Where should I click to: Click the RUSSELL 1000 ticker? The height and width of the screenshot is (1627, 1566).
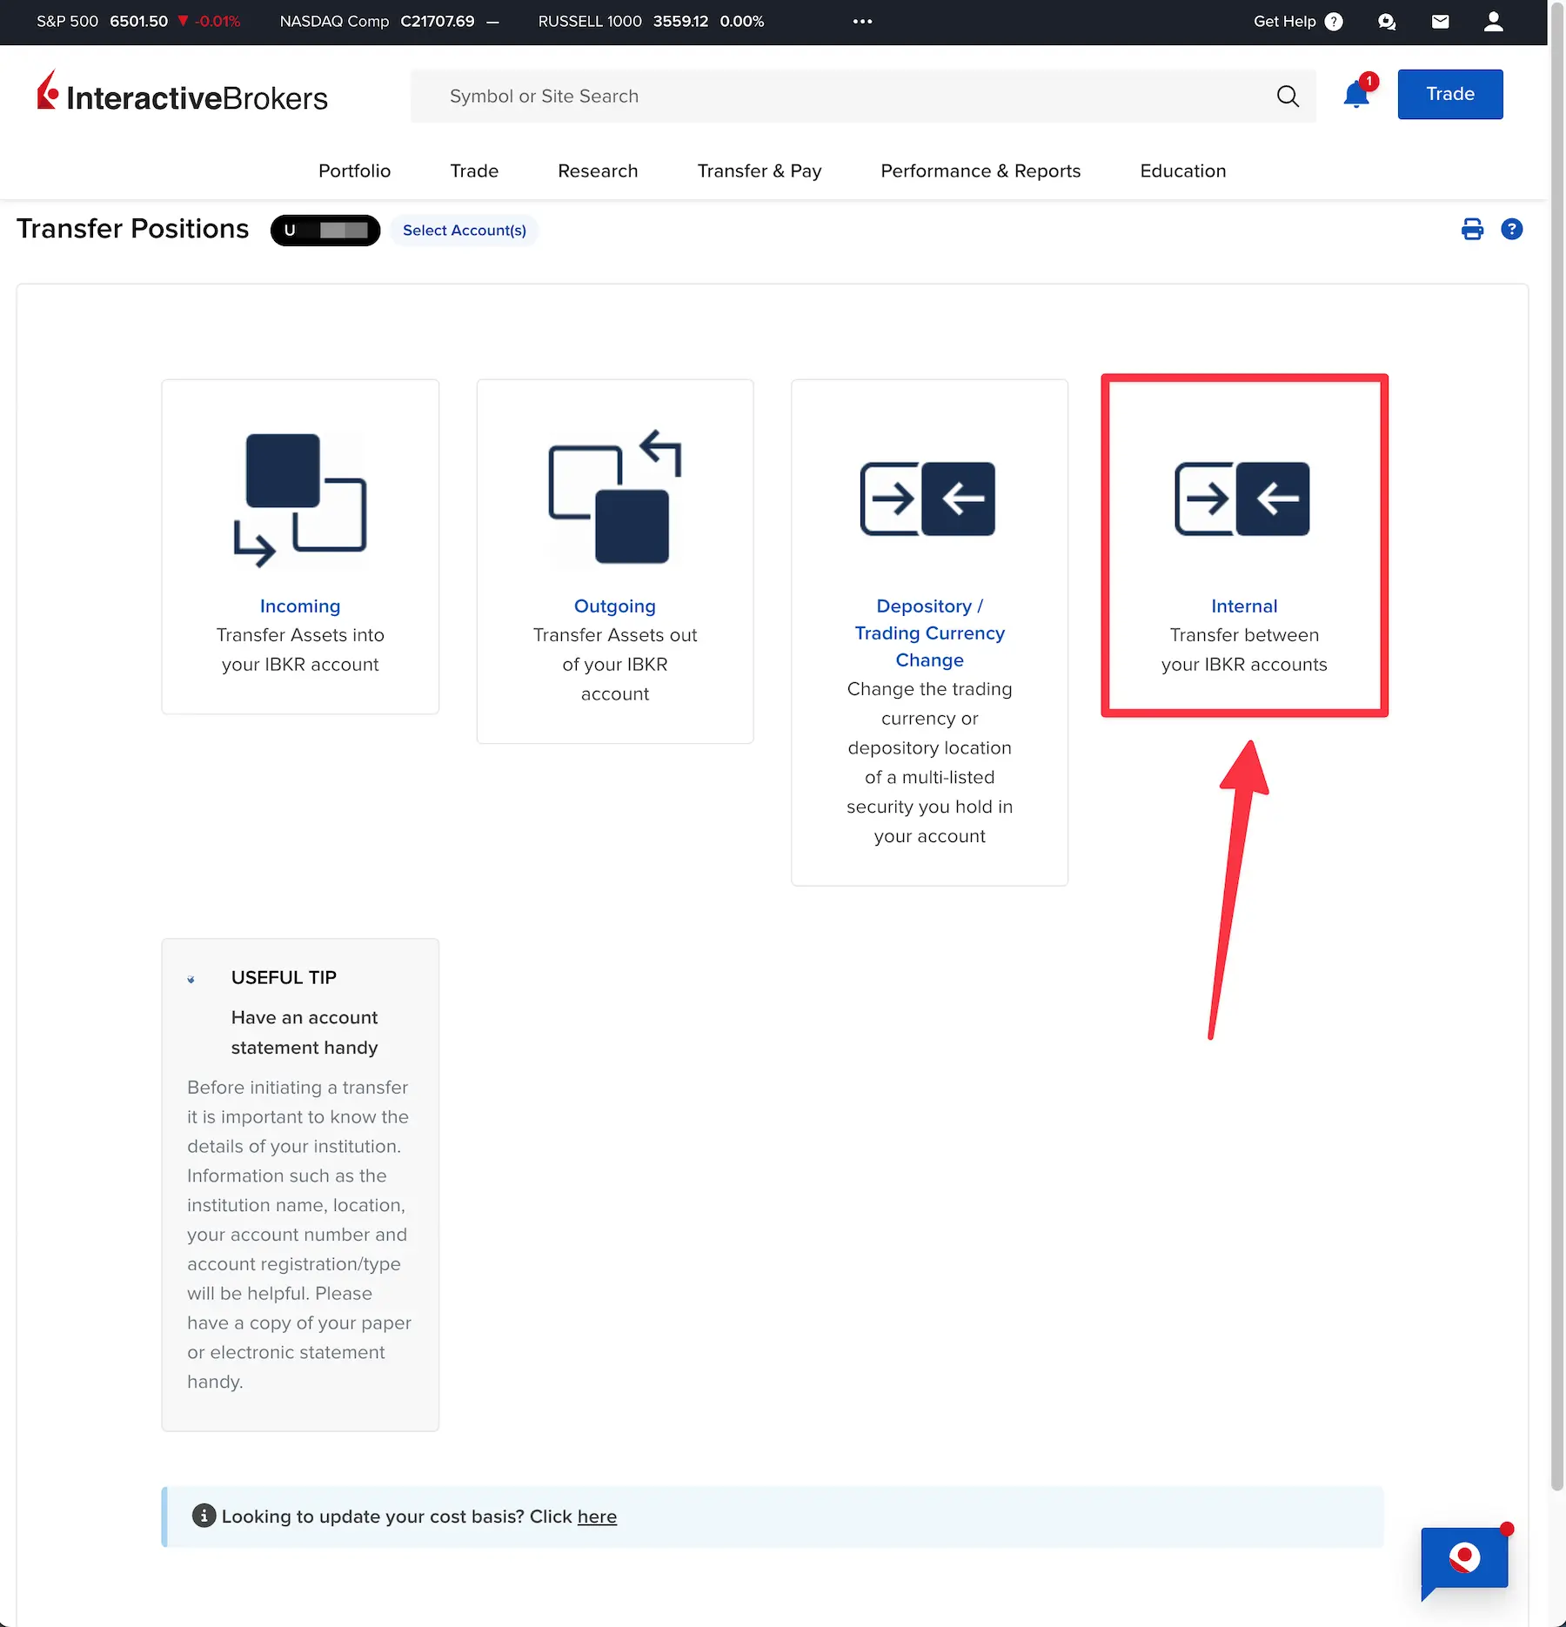coord(651,22)
